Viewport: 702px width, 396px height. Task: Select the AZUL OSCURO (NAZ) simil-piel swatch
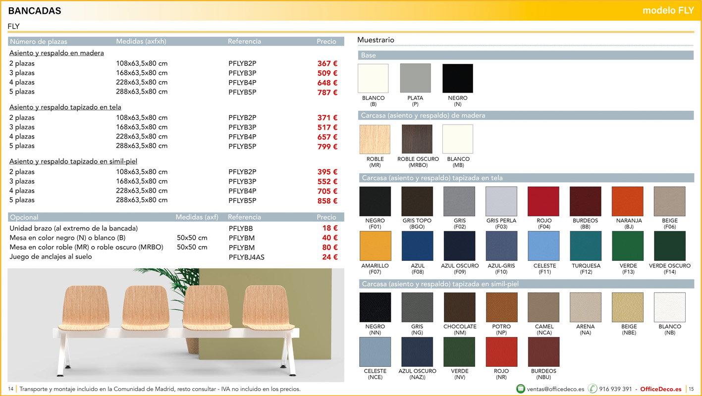(417, 352)
